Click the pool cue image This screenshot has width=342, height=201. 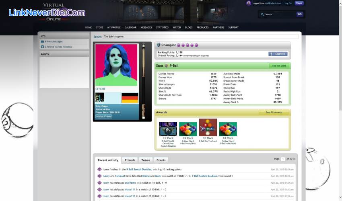[144, 81]
